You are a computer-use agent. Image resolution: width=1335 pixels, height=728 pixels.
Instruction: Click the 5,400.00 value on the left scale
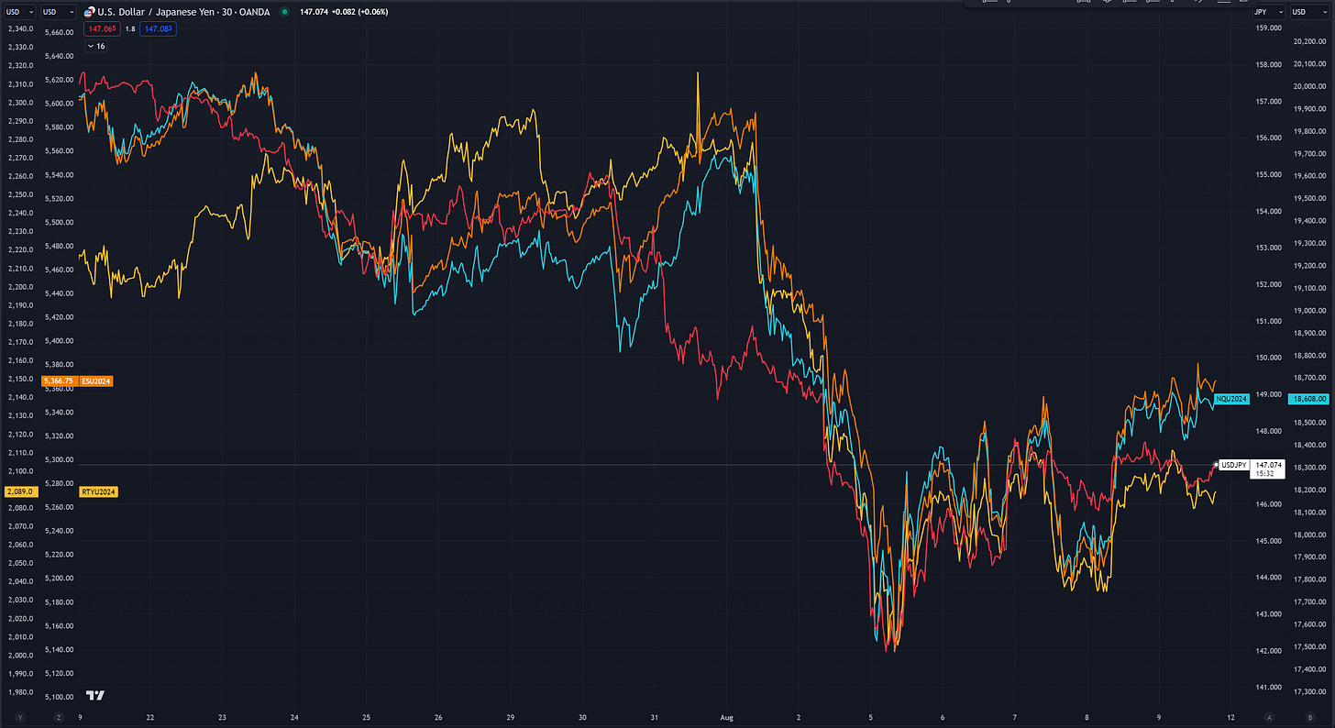click(59, 340)
